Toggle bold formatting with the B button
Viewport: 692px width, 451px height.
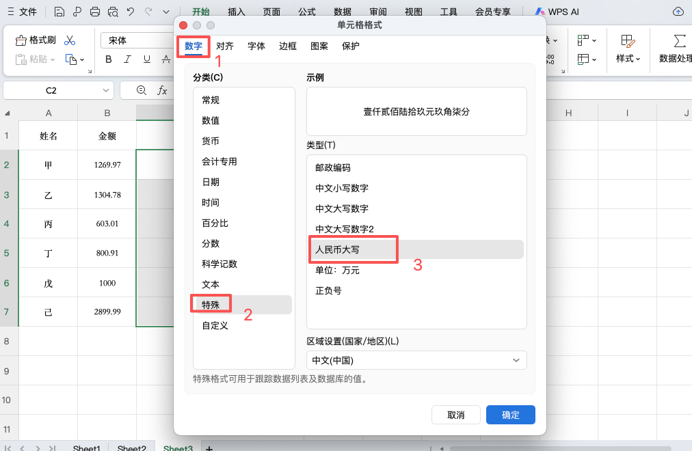(108, 59)
